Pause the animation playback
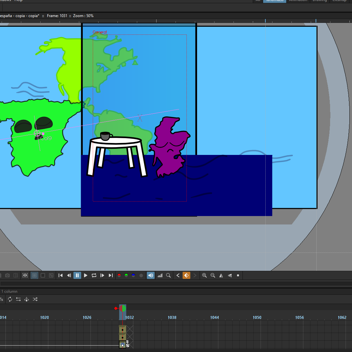Screen dimensions: 352x352 pos(77,275)
